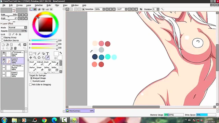Pick the turquoise canvas color dot
Image resolution: width=219 pixels, height=123 pixels.
pos(108,57)
